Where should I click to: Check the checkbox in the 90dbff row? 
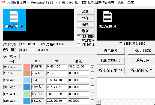(92, 80)
